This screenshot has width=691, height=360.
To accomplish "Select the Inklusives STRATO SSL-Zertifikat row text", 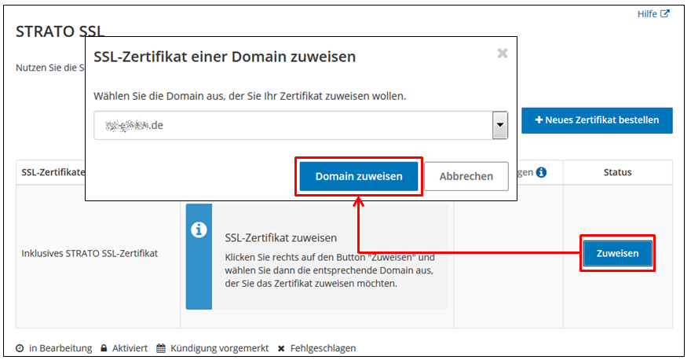I will click(x=90, y=253).
